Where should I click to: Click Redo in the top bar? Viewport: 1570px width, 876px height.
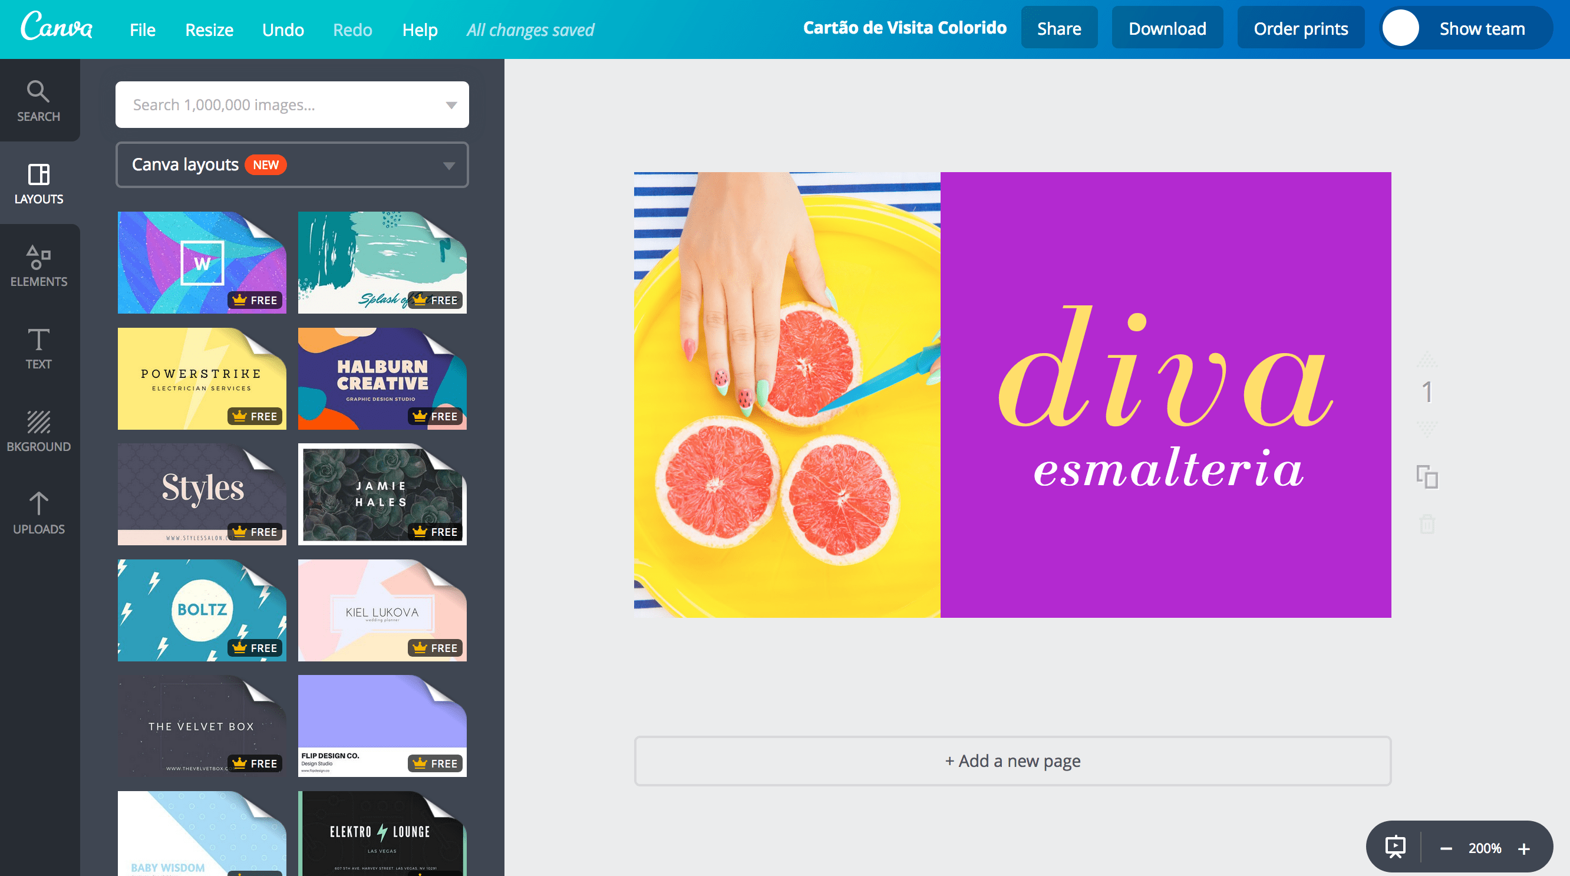coord(352,29)
